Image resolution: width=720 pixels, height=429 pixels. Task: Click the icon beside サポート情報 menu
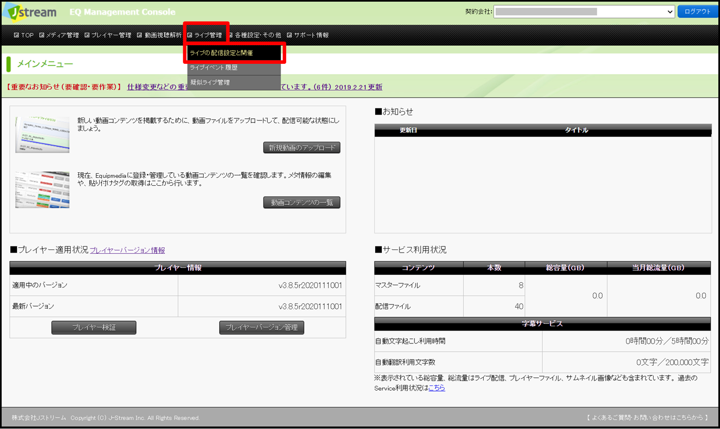click(289, 35)
